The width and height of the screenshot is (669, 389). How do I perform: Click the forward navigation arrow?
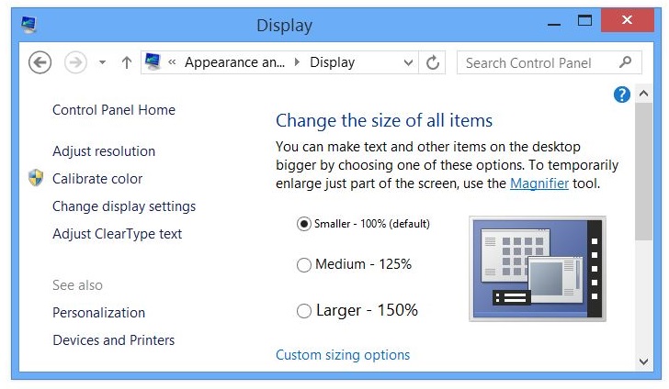click(x=75, y=62)
